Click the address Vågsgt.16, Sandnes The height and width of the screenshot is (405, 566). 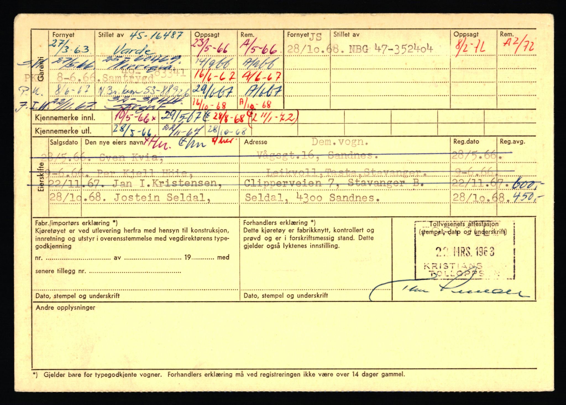tap(318, 156)
